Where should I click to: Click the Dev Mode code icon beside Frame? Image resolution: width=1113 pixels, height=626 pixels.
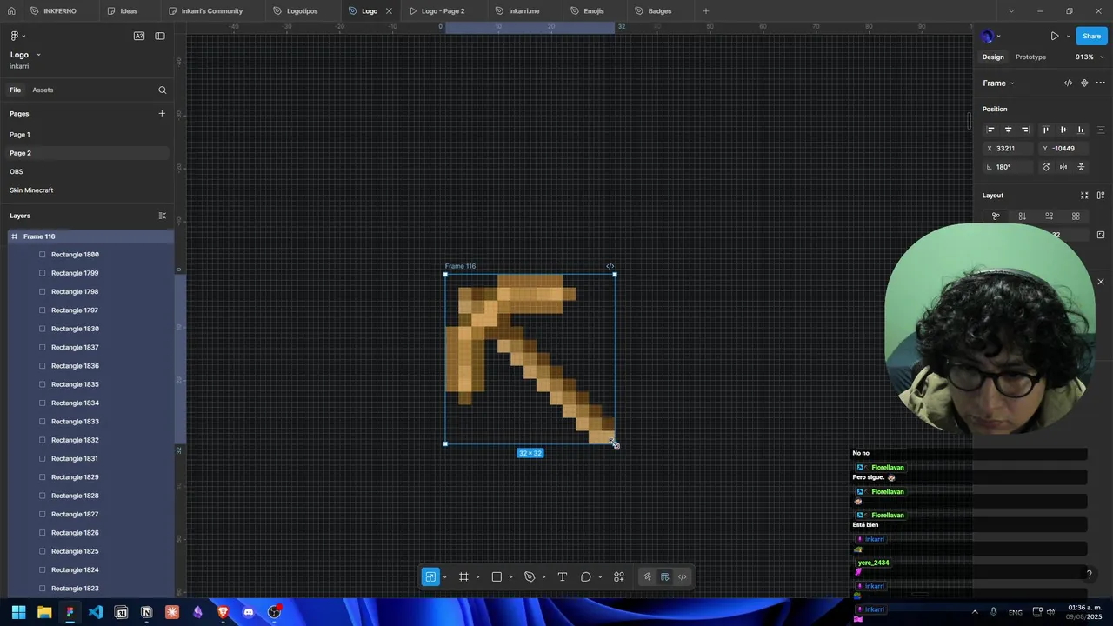tap(1068, 83)
